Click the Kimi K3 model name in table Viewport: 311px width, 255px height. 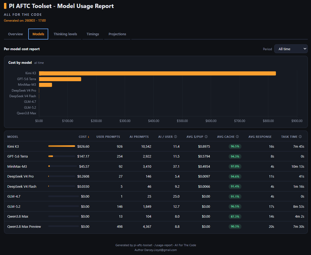(x=13, y=147)
